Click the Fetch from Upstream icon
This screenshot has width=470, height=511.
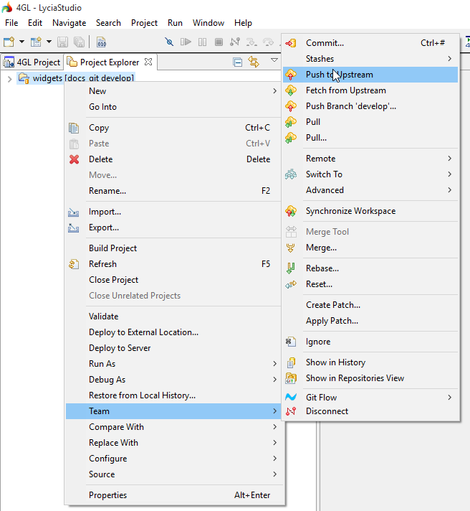(x=291, y=90)
